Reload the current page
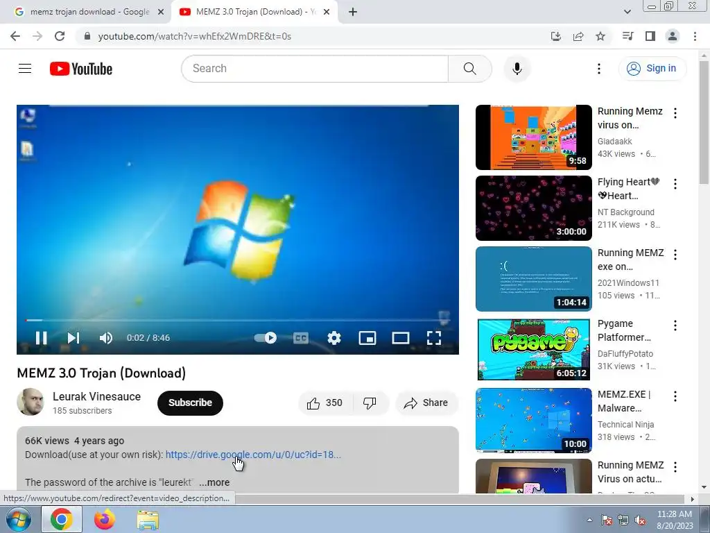This screenshot has width=710, height=533. click(60, 36)
